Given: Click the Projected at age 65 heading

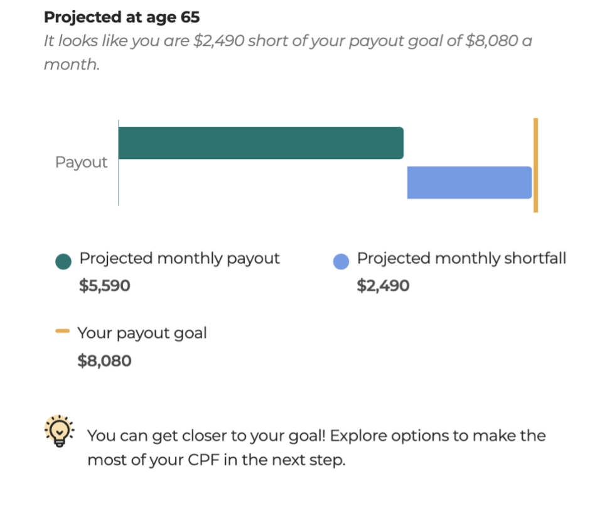Looking at the screenshot, I should [x=122, y=17].
